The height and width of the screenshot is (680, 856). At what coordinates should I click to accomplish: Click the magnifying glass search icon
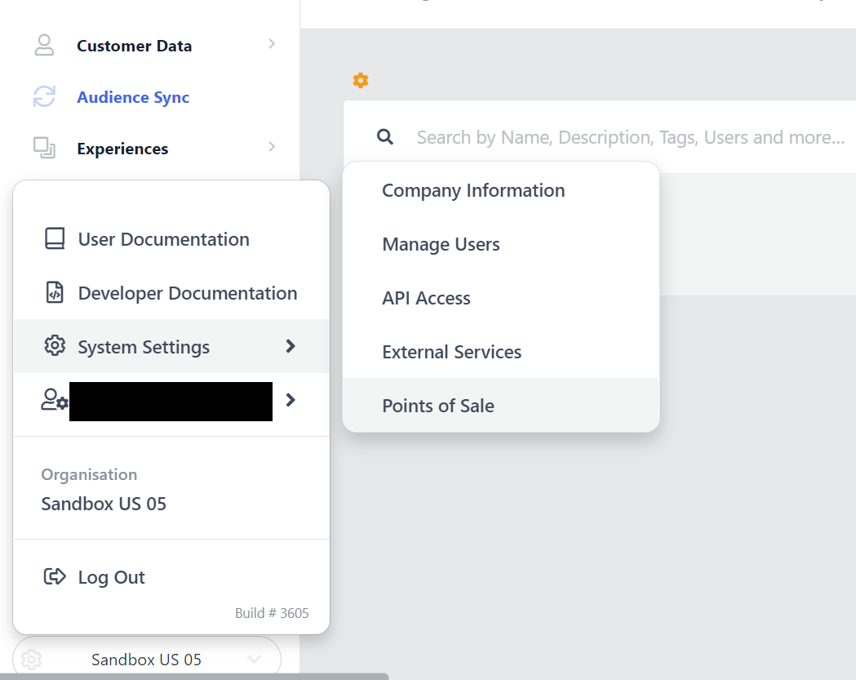point(385,137)
